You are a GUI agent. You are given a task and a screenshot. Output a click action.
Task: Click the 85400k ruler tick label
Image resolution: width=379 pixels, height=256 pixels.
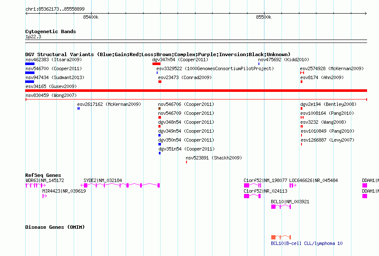91,17
